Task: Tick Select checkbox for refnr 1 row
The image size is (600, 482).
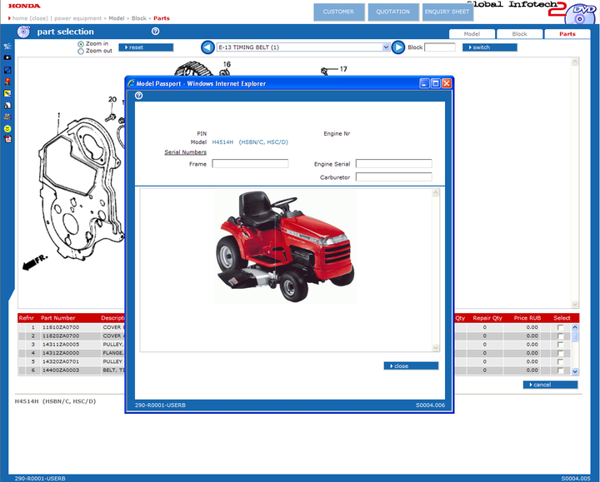Action: click(x=560, y=327)
